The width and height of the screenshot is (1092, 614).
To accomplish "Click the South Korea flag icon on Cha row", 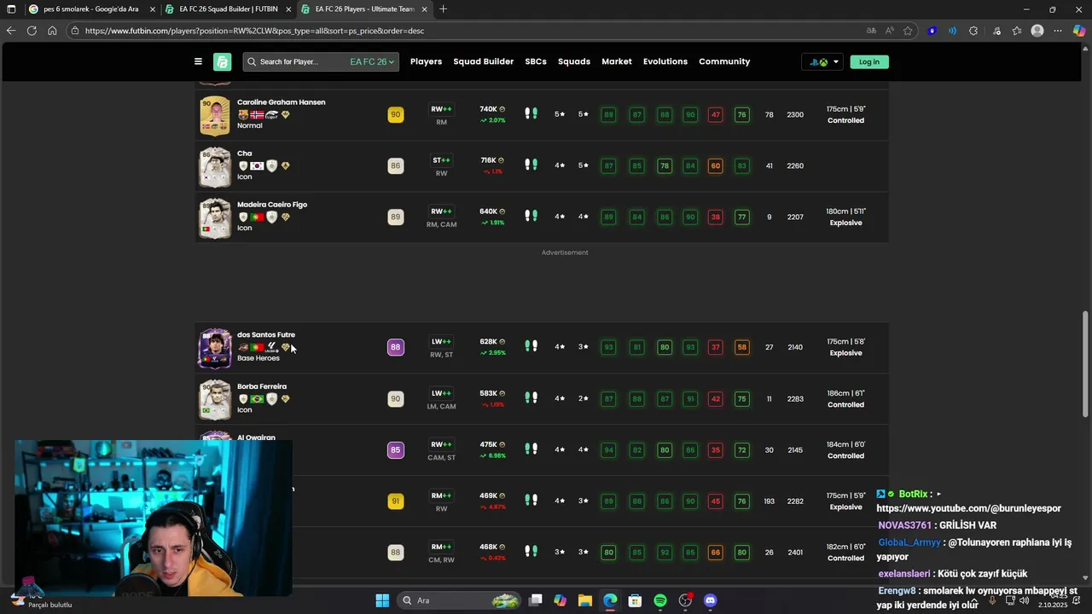I will coord(257,165).
